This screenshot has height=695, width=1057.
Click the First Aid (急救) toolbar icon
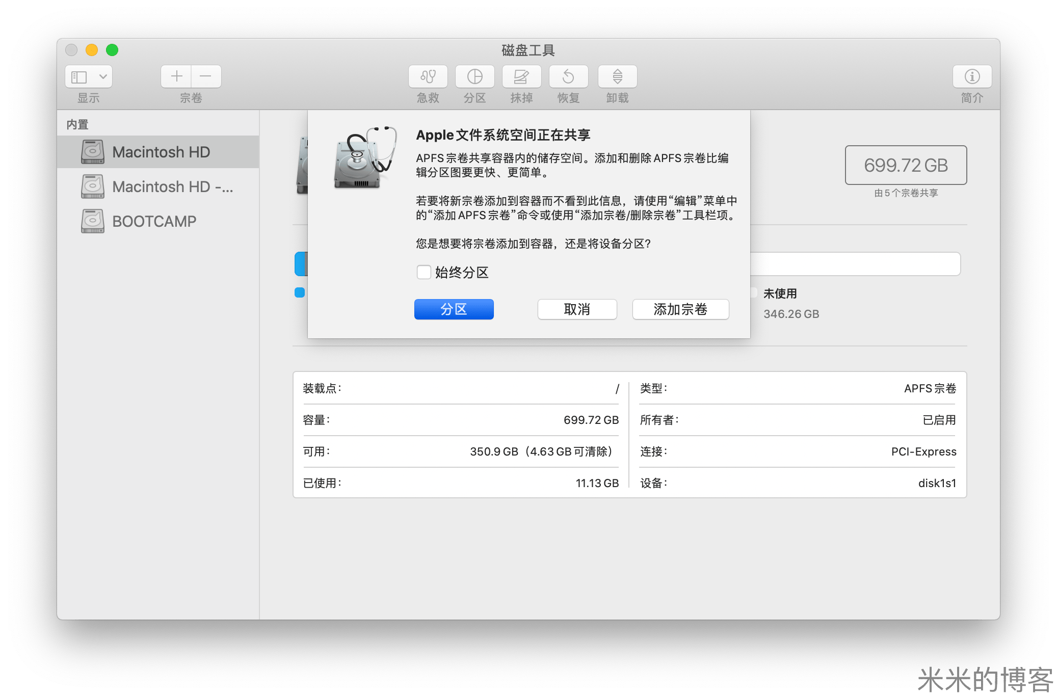pos(428,77)
